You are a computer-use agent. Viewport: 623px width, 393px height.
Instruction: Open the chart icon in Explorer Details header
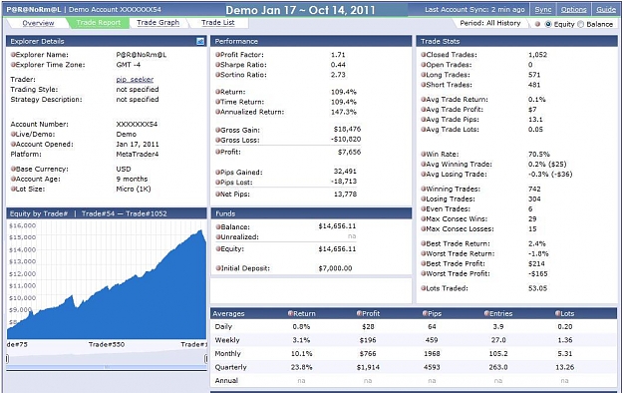click(x=200, y=41)
